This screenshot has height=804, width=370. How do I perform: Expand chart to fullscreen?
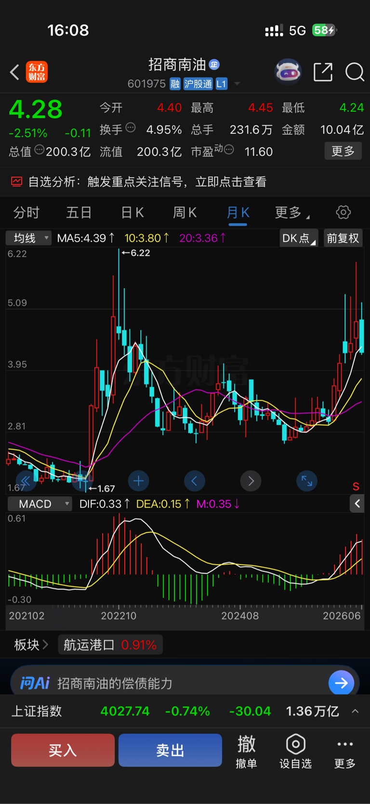click(x=306, y=480)
